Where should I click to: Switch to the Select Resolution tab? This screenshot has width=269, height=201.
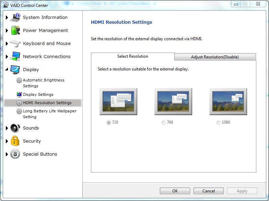coord(132,56)
